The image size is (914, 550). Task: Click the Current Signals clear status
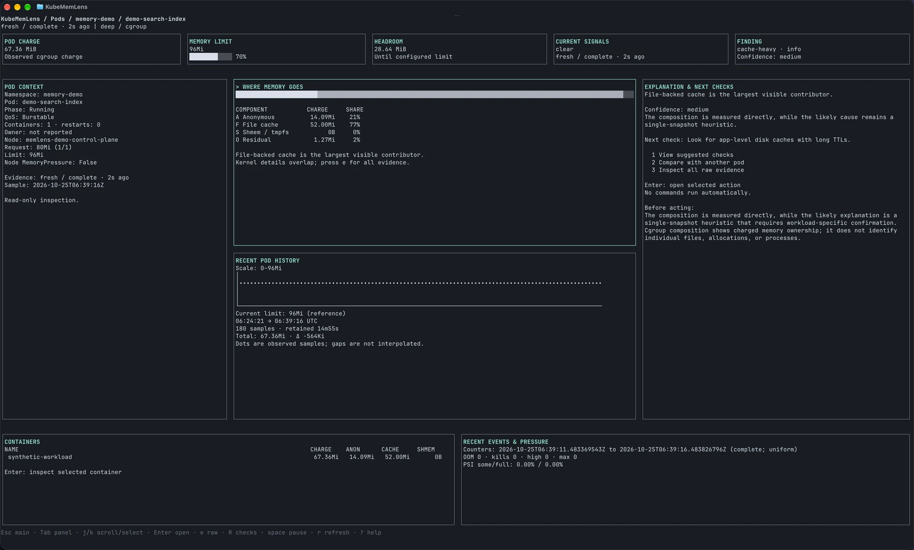pos(565,49)
